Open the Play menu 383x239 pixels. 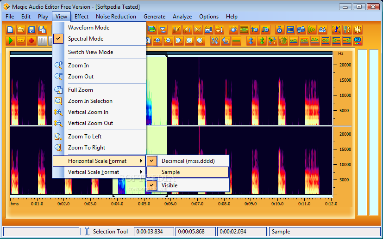point(43,17)
